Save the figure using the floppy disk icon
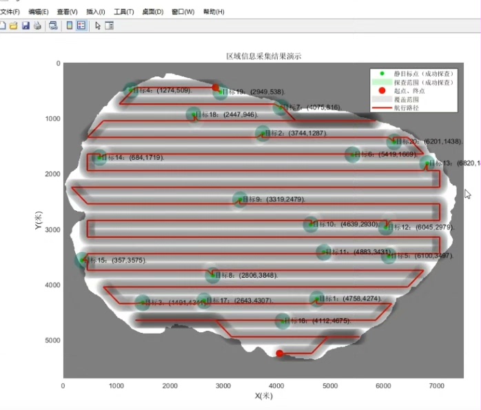Screen dimensions: 481x410 tap(25, 25)
